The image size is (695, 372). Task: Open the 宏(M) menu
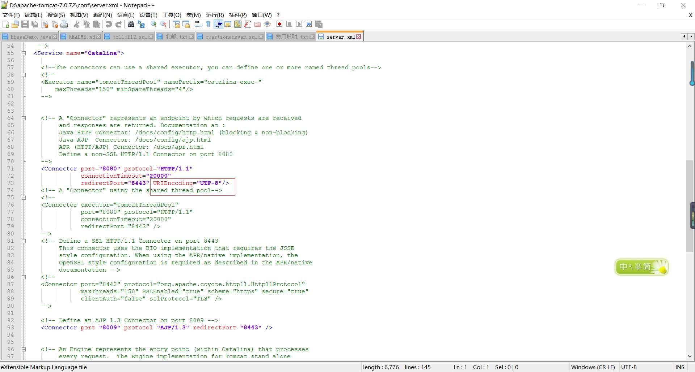(193, 15)
